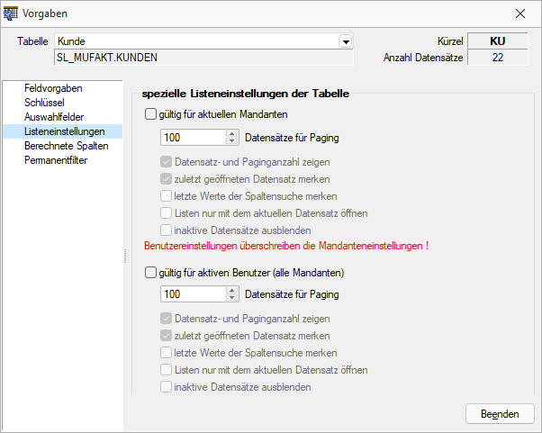Image resolution: width=542 pixels, height=433 pixels.
Task: Open the Schlüssel section
Action: 44,103
